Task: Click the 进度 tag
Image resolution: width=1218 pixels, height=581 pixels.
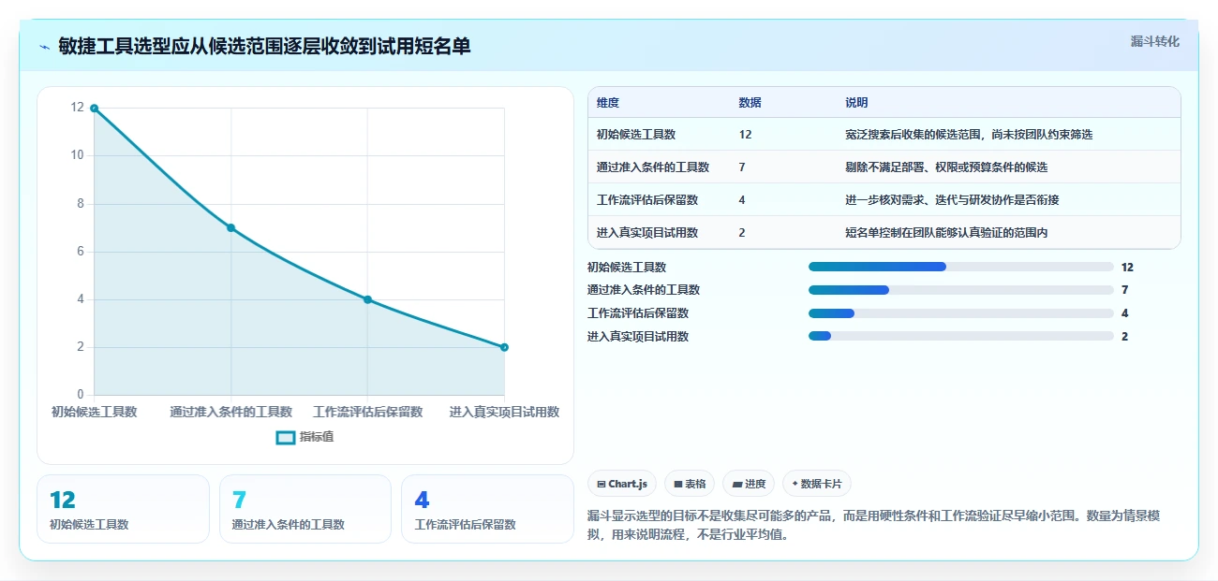Action: [x=750, y=484]
